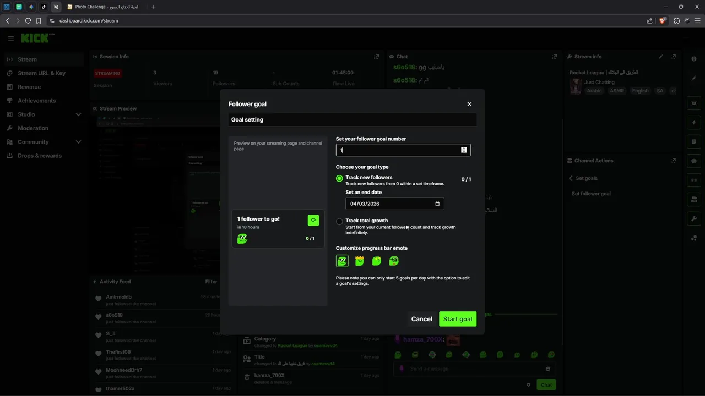Click the English tag in Stream info
This screenshot has height=396, width=705.
pyautogui.click(x=640, y=91)
